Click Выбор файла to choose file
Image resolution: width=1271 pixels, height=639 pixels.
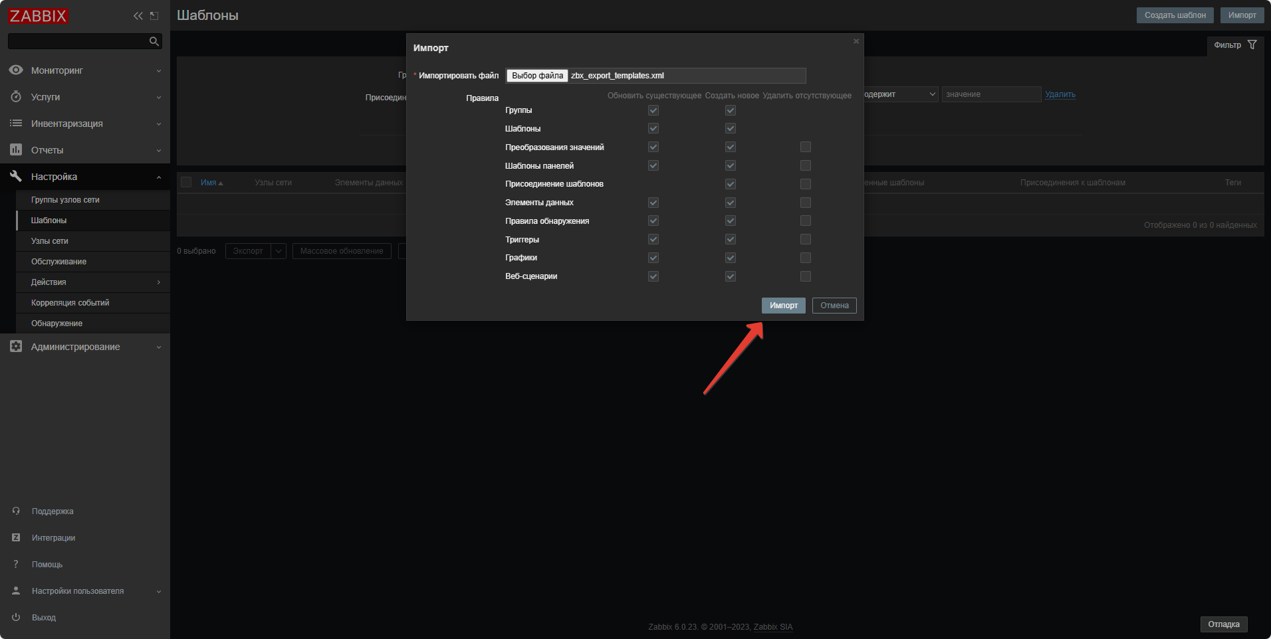(537, 76)
